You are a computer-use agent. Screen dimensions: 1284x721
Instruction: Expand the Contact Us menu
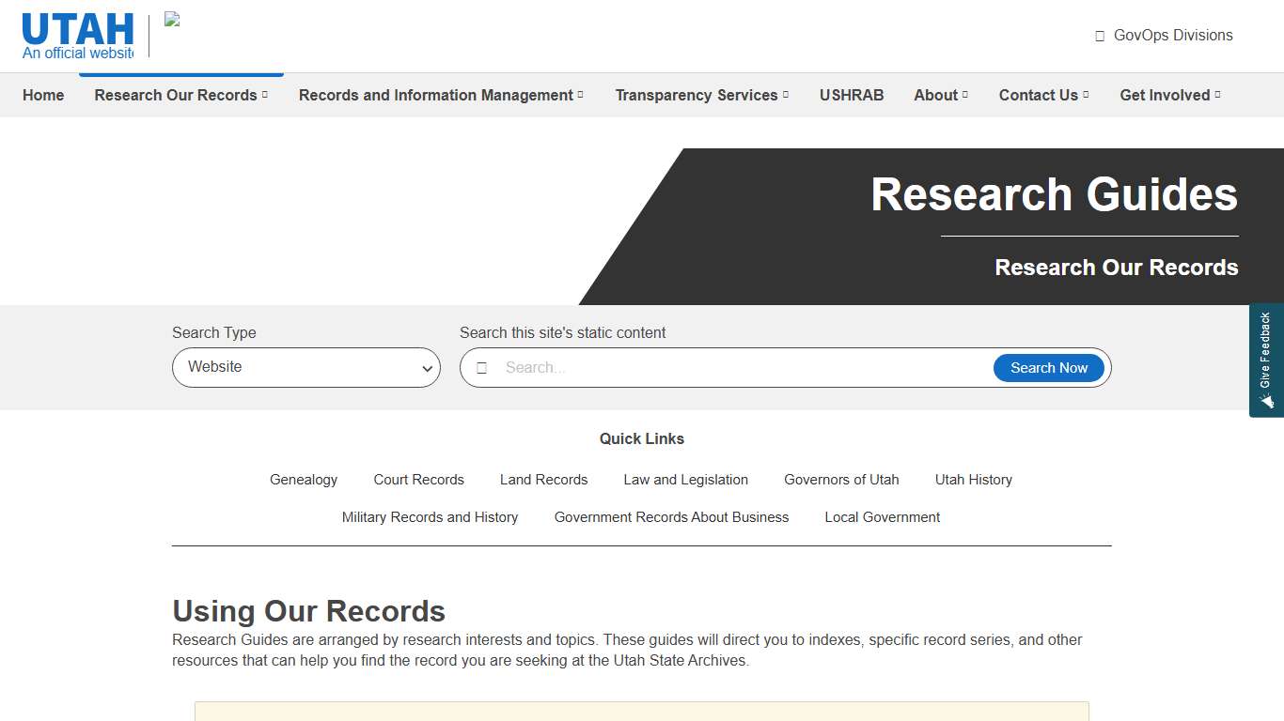point(1043,95)
